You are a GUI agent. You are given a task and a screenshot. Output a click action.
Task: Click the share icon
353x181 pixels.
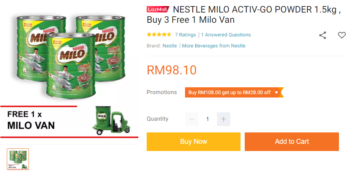(323, 35)
